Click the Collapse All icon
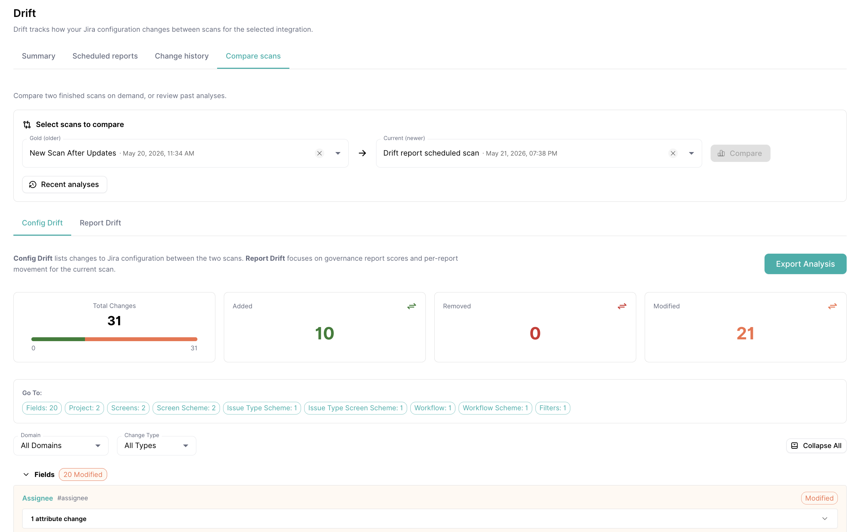This screenshot has height=532, width=853. pos(795,446)
